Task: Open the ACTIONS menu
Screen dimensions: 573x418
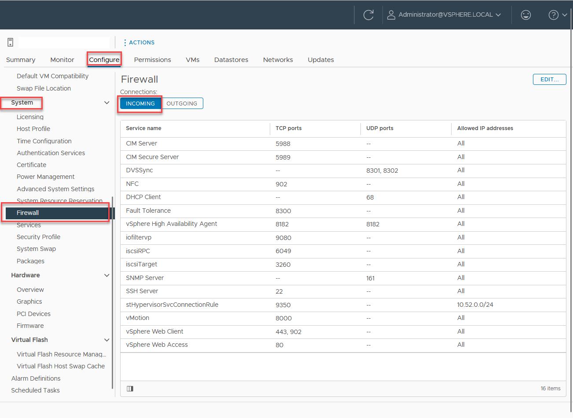Action: 142,42
